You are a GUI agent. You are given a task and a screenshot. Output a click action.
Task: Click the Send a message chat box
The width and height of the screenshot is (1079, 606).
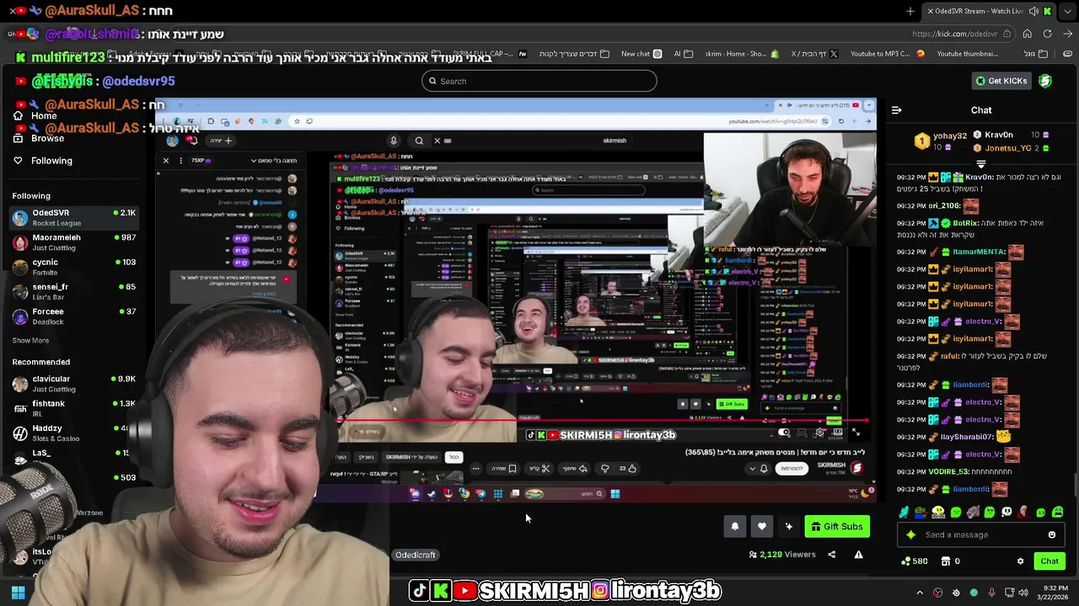pyautogui.click(x=980, y=534)
